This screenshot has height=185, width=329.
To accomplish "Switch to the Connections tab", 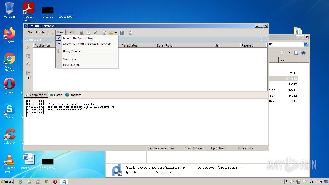I will coord(36,95).
